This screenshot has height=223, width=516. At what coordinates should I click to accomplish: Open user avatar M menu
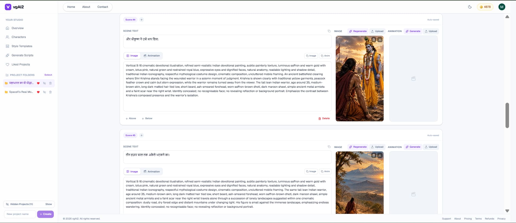(x=502, y=7)
